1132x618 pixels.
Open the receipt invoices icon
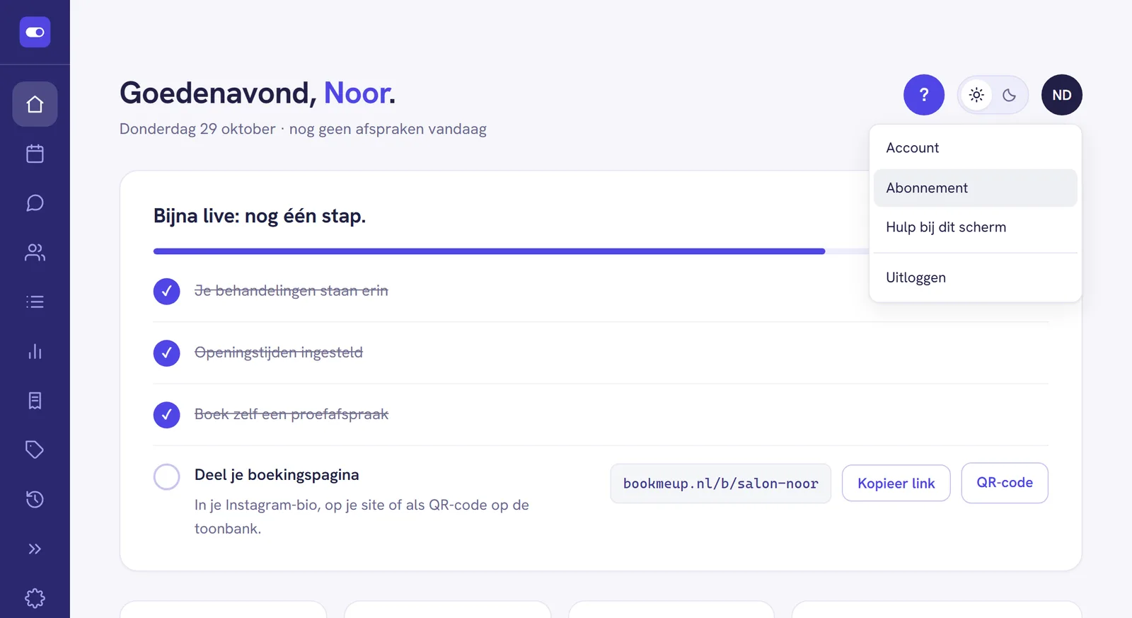click(35, 401)
